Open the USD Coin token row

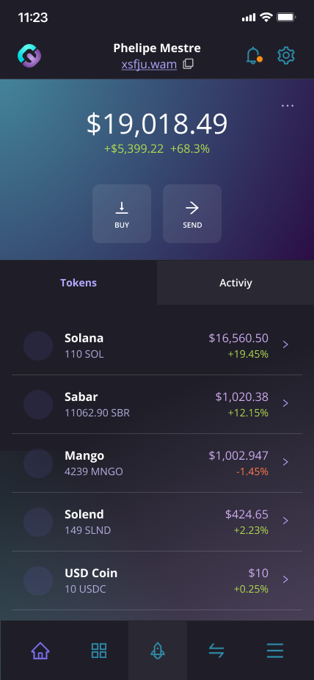[x=157, y=580]
